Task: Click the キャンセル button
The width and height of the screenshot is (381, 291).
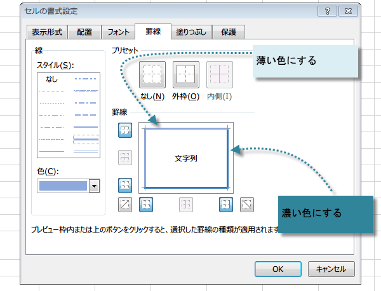Action: [x=331, y=269]
